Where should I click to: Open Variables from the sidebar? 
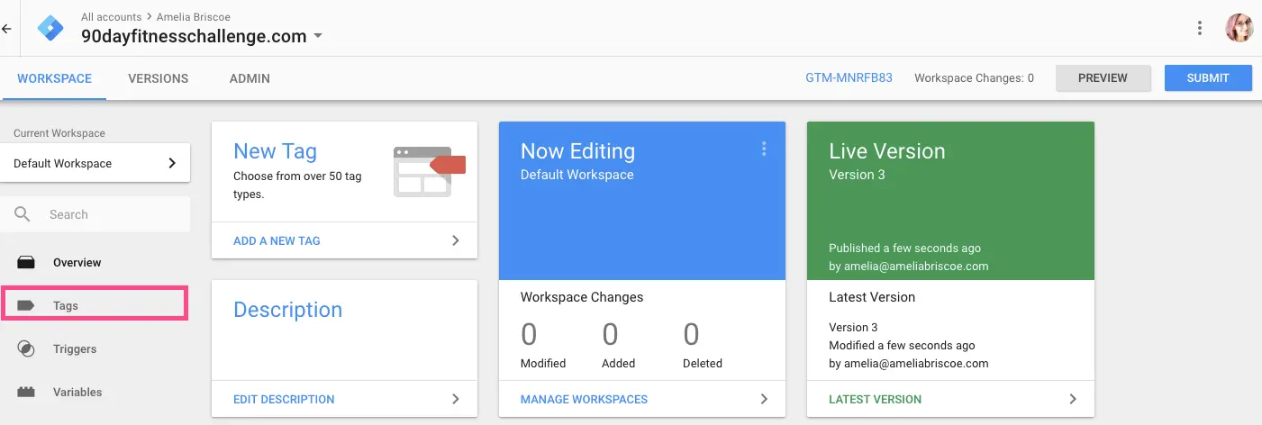tap(77, 393)
